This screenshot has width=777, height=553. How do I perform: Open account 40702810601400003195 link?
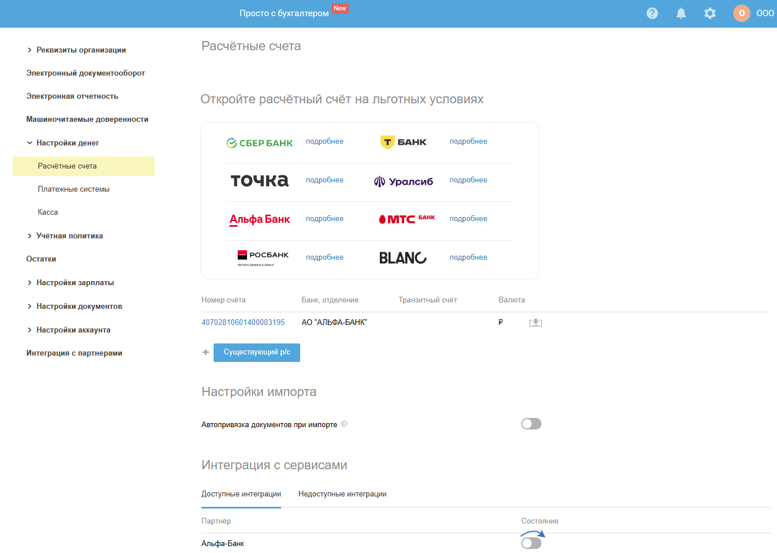(x=243, y=323)
